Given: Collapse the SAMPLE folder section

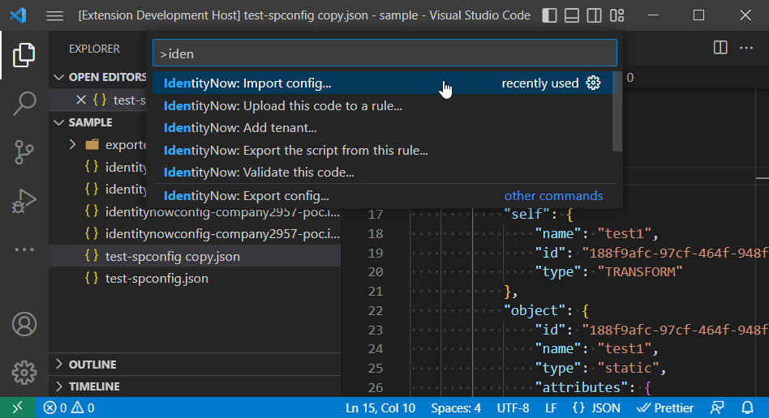Looking at the screenshot, I should coord(59,122).
